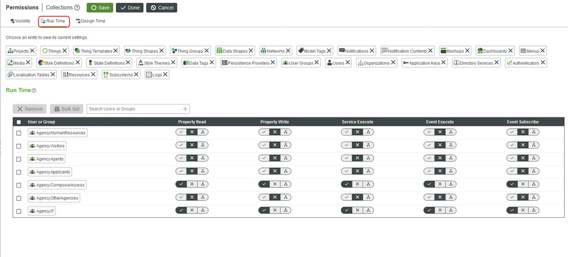Select the Users entity icon
The height and width of the screenshot is (257, 568).
click(329, 63)
